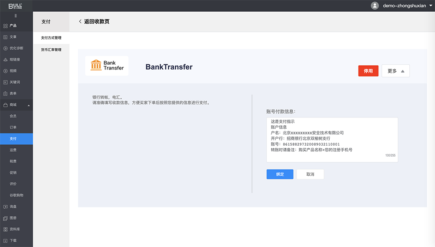
Task: Click inside the 账号付款信息 text area
Action: [331, 139]
